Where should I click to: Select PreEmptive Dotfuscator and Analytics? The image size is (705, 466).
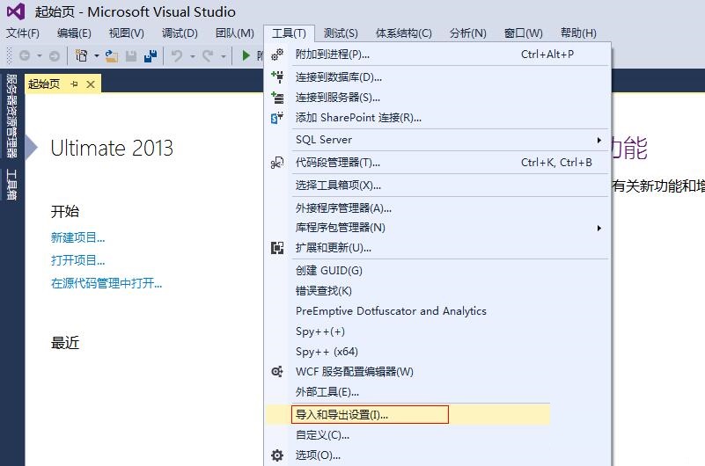(x=437, y=311)
